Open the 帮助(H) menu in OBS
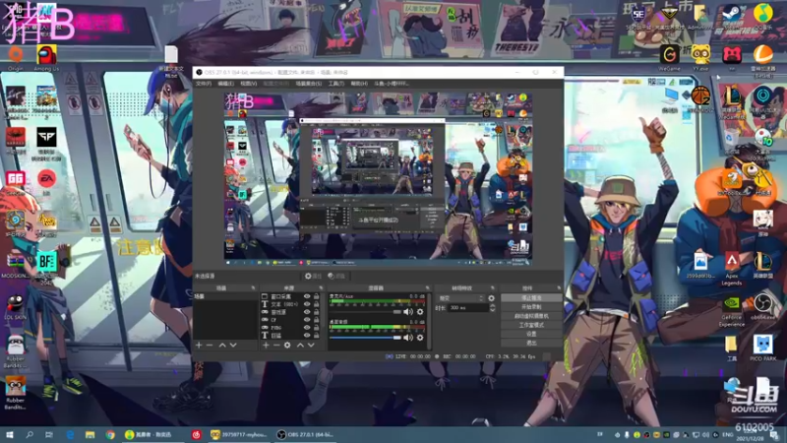Screen dimensions: 787x443 359,84
